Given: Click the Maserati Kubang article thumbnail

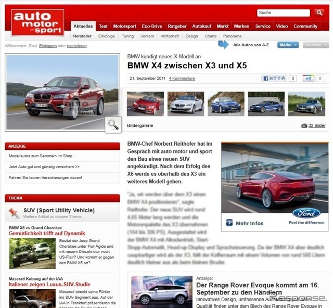Looking at the screenshot, I should pyautogui.click(x=32, y=299).
